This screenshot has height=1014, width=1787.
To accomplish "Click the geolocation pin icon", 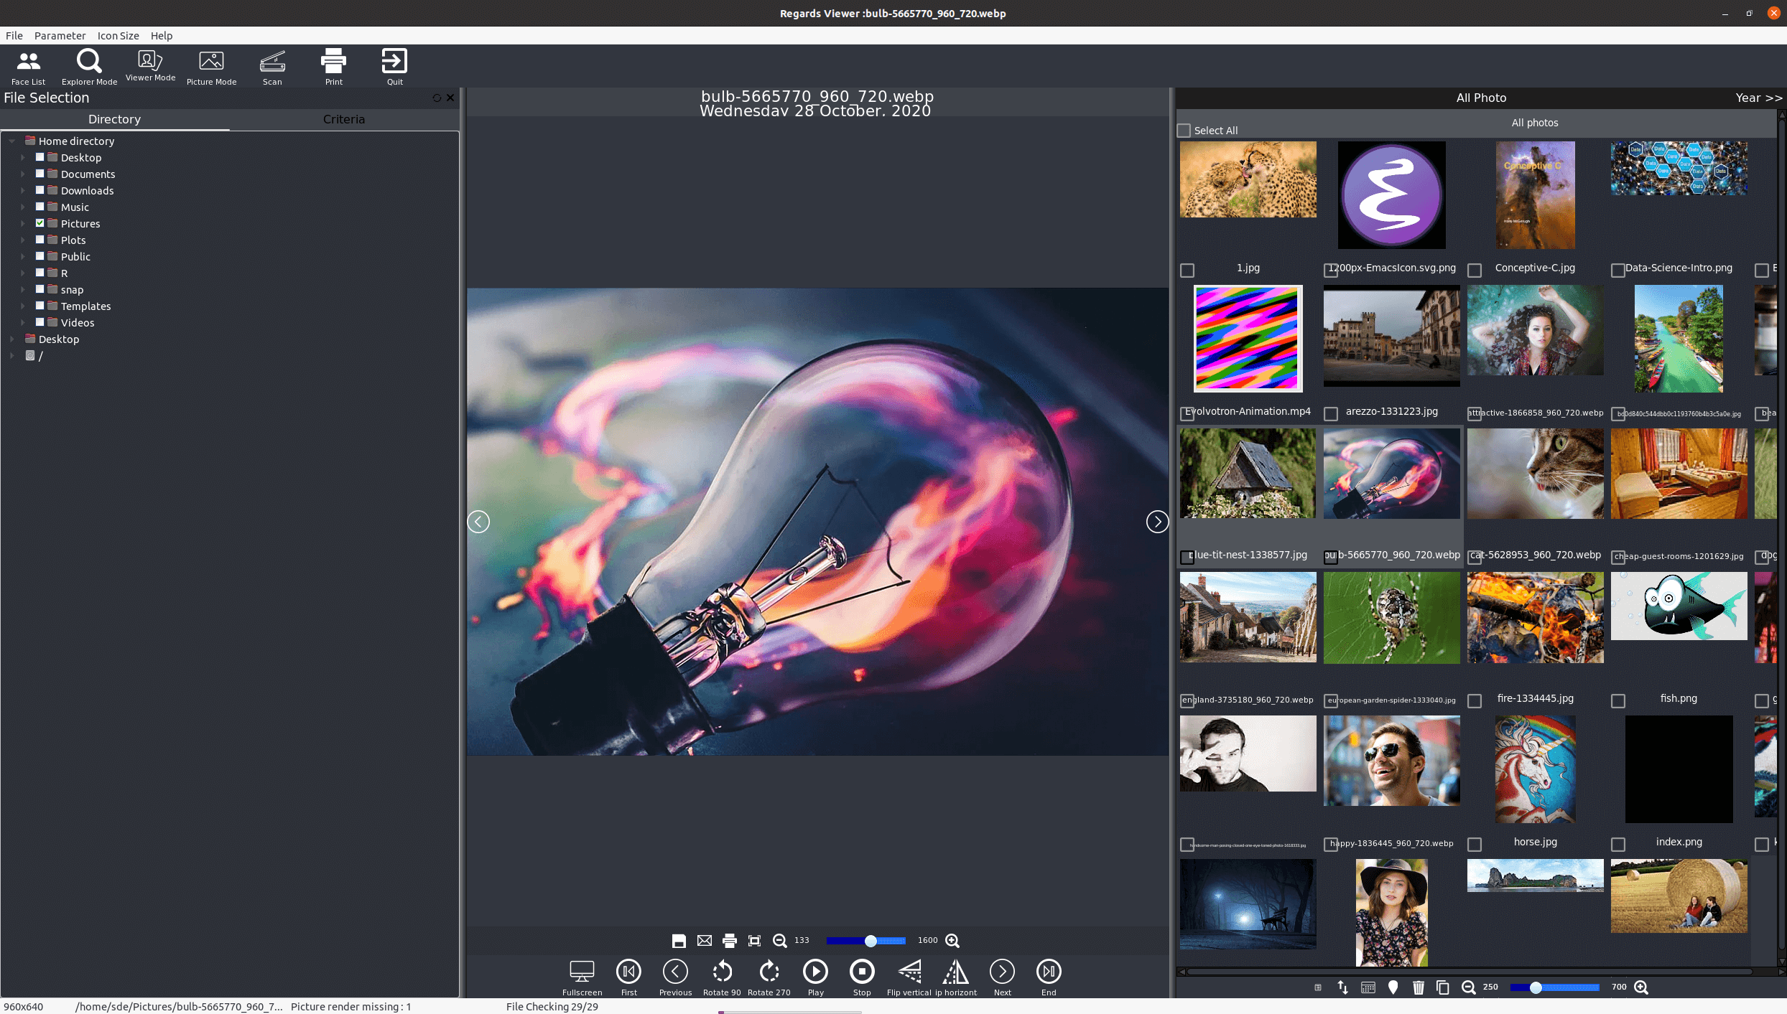I will tap(1393, 987).
